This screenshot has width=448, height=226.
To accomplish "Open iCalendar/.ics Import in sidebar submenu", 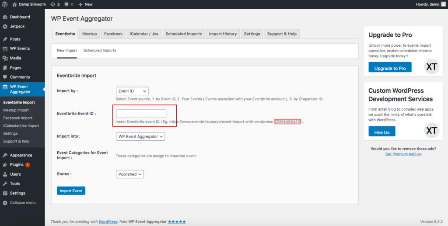I will [21, 125].
